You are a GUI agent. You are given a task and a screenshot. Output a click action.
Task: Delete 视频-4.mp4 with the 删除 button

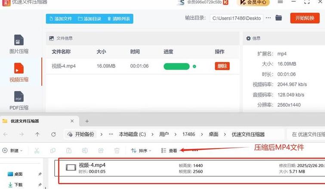tap(222, 66)
